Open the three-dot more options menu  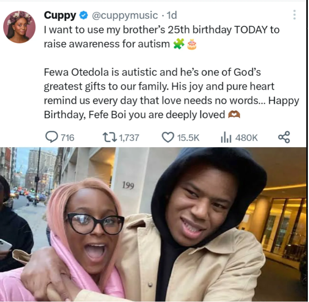(x=294, y=15)
